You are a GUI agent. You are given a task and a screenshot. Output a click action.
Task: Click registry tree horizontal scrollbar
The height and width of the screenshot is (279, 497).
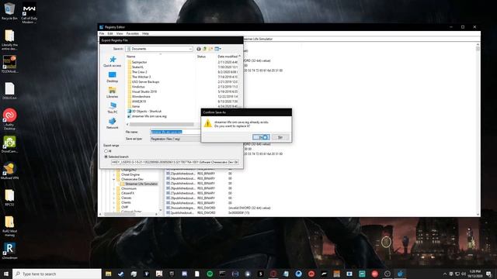coord(120,214)
